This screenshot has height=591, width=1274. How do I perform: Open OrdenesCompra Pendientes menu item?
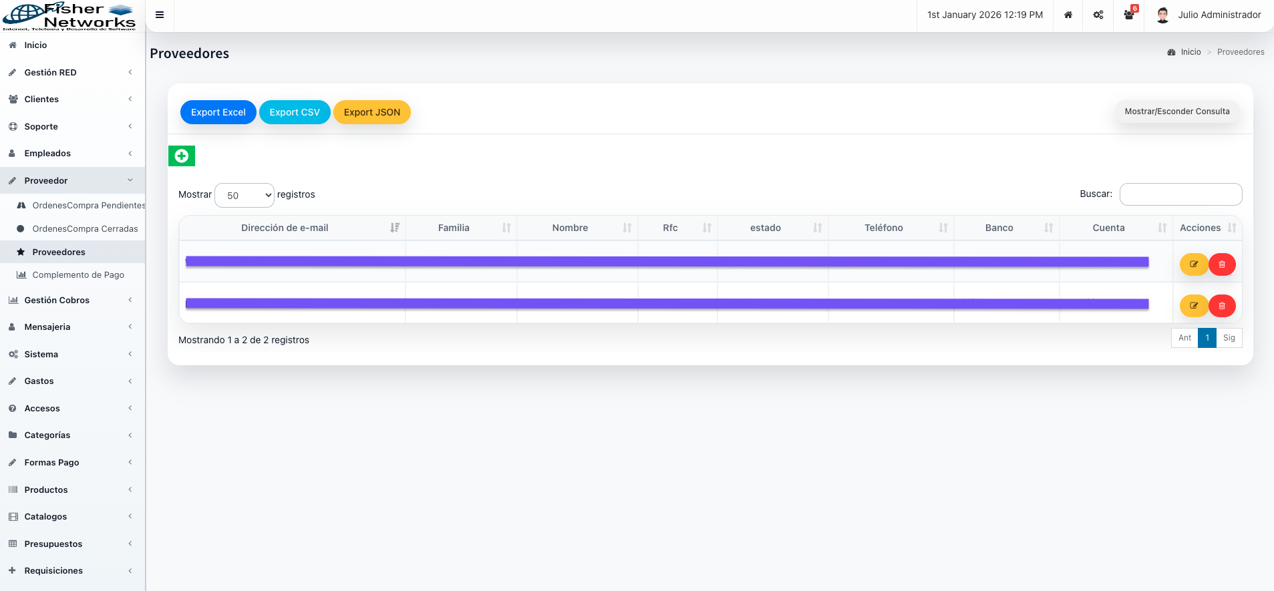point(88,206)
